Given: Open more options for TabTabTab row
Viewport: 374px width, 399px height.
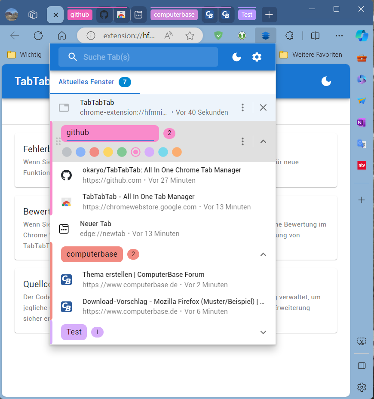Looking at the screenshot, I should point(242,107).
